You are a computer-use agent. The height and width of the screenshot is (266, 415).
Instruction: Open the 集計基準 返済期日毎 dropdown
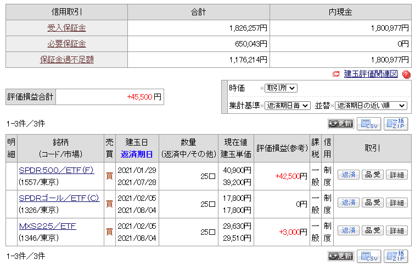tap(288, 106)
